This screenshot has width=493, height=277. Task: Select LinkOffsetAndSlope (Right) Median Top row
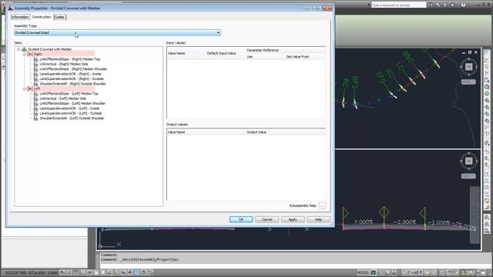pyautogui.click(x=69, y=59)
